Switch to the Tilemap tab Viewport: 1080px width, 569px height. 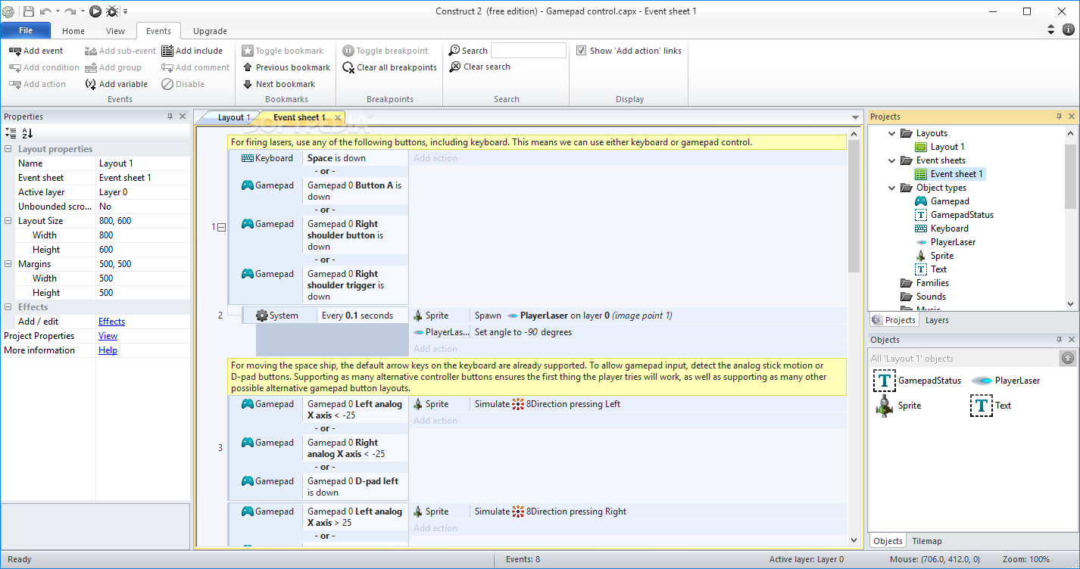[927, 541]
